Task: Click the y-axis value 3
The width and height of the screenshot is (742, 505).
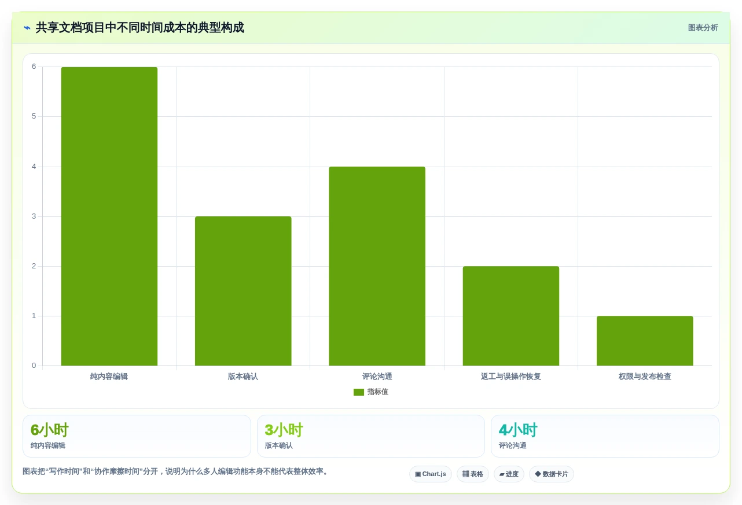Action: (x=34, y=216)
